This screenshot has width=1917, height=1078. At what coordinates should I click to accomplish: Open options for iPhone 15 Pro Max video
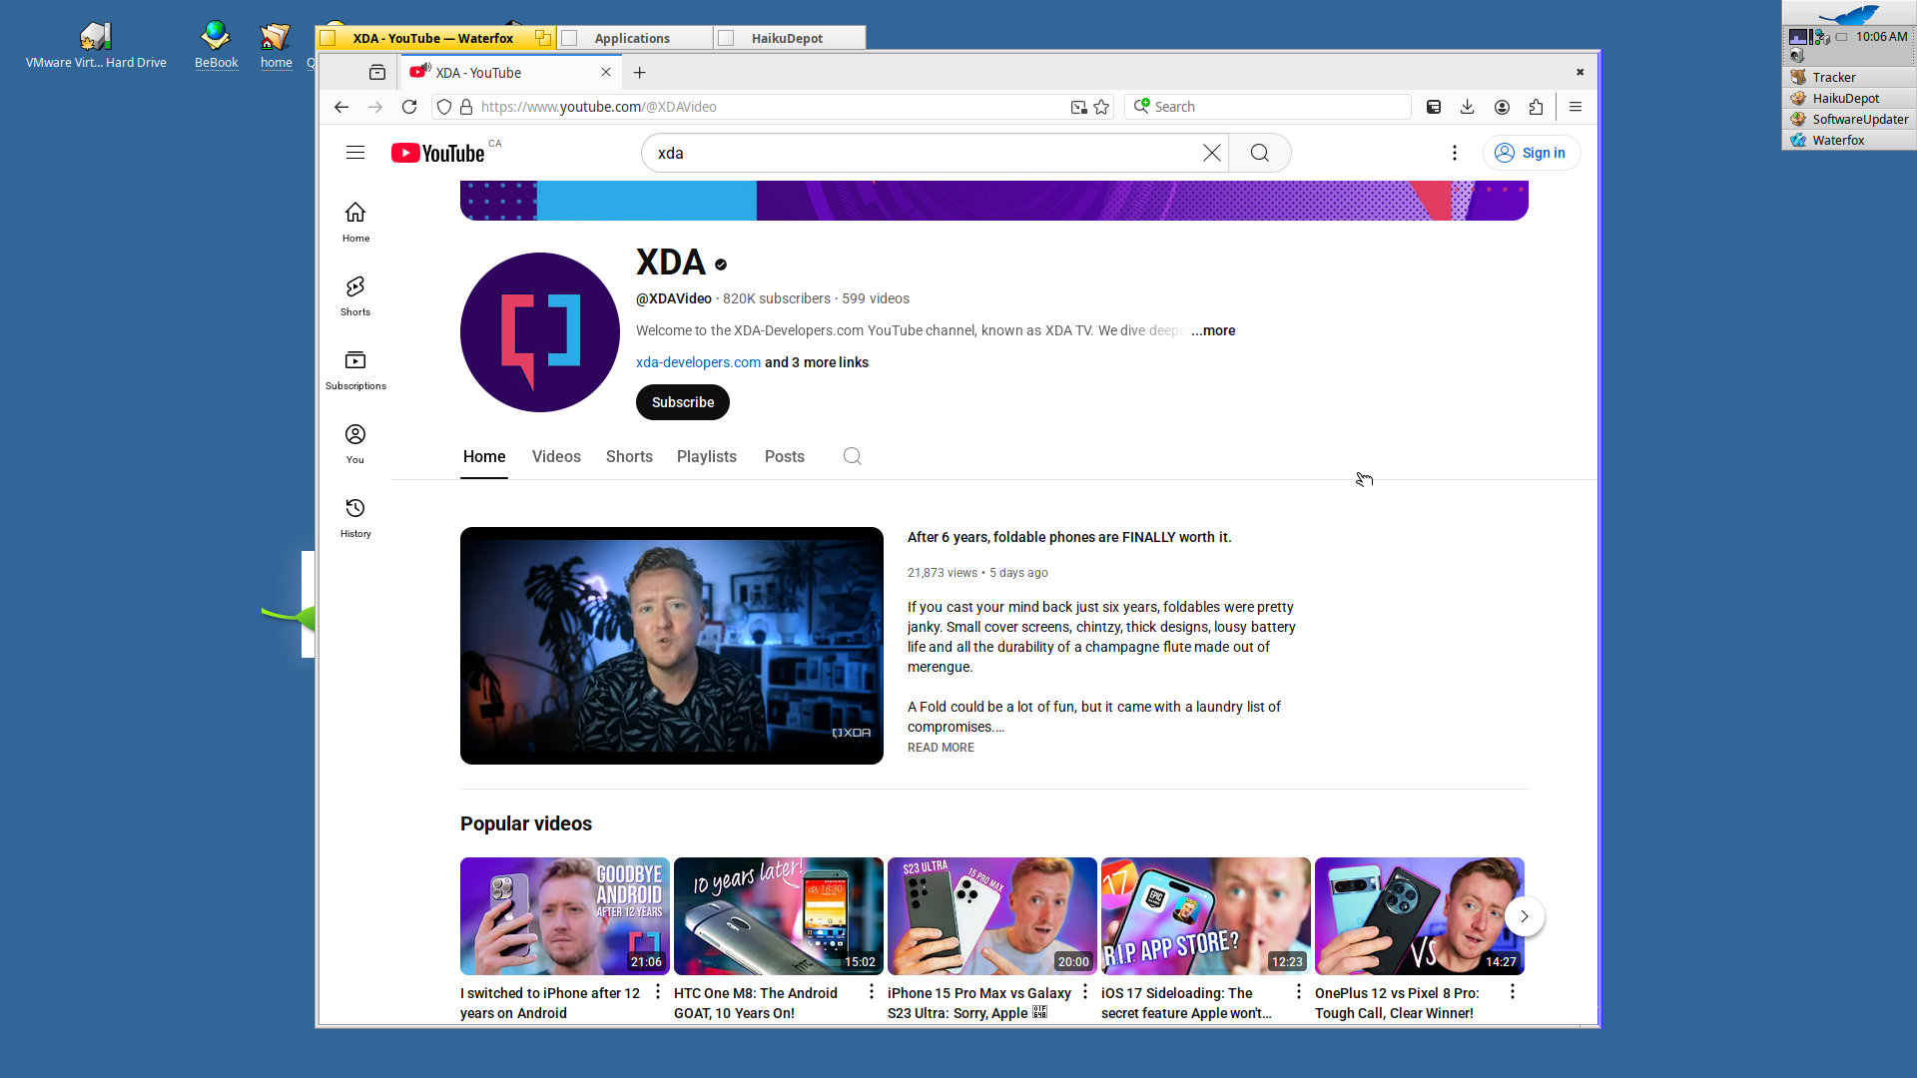(1085, 991)
